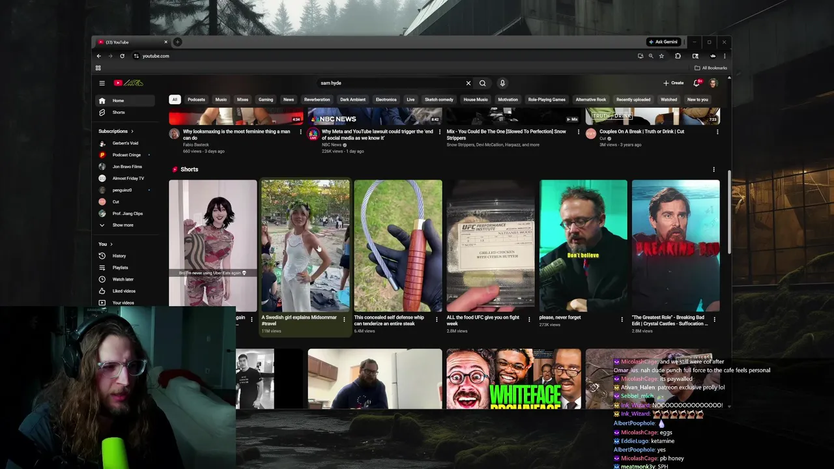Click the page zoom magnifier in address bar
Image resolution: width=834 pixels, height=469 pixels.
pos(650,56)
